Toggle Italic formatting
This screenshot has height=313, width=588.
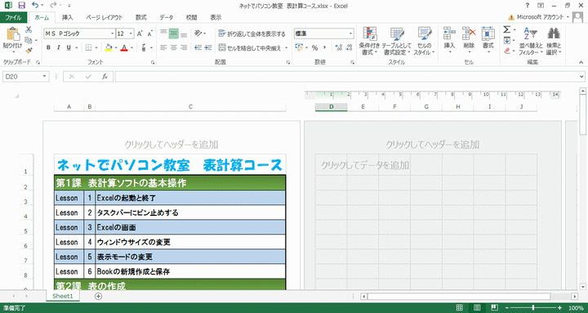pyautogui.click(x=59, y=47)
